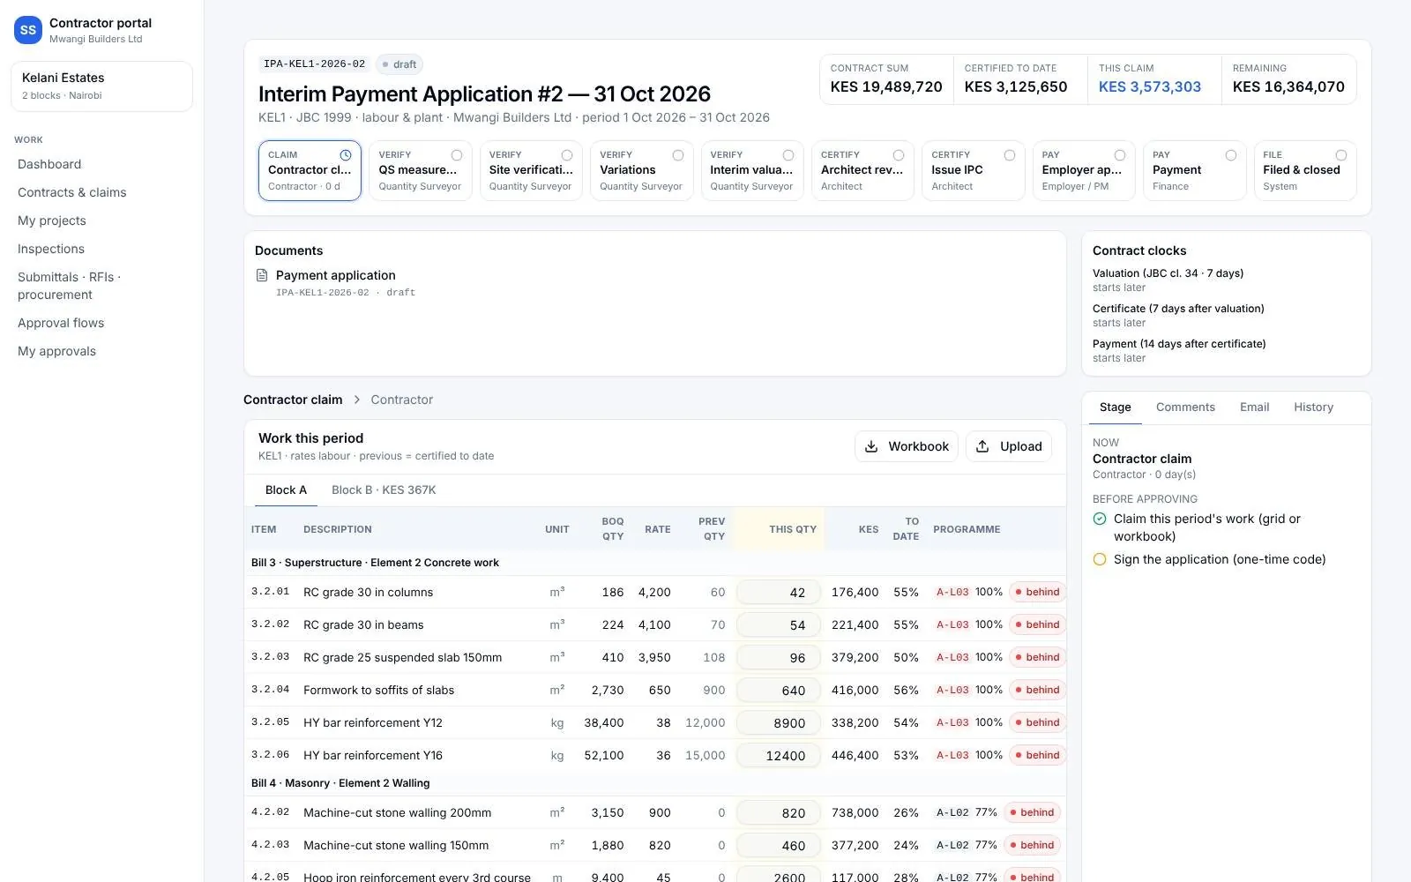Click the Upload button
Screen dimensions: 1411x882
pyautogui.click(x=1009, y=446)
